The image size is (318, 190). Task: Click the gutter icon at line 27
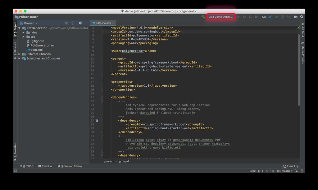pos(97,121)
